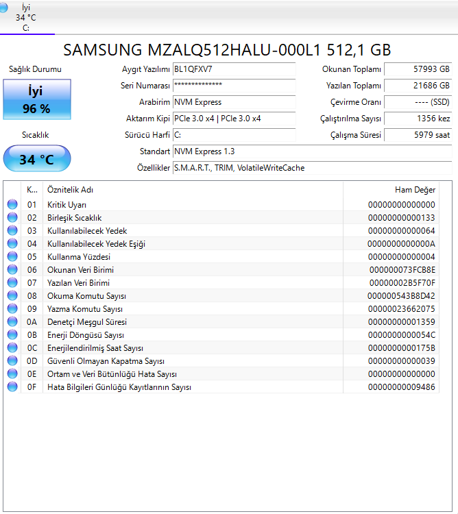Click raw value 00000000009486
This screenshot has height=514, width=458.
pos(401,387)
